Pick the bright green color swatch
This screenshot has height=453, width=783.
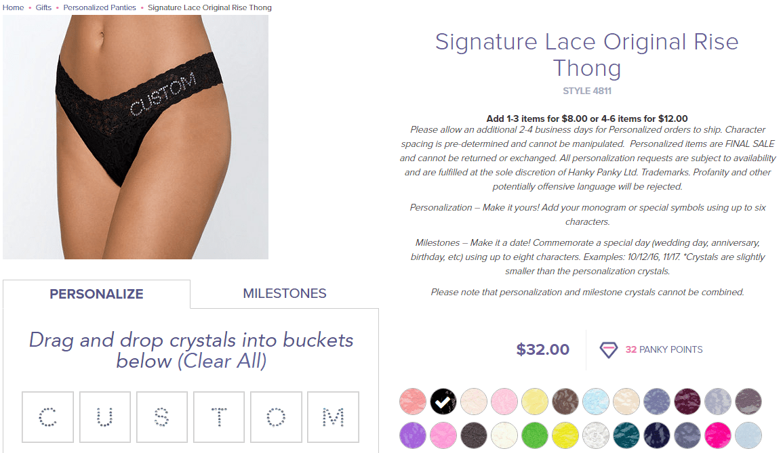(x=535, y=435)
